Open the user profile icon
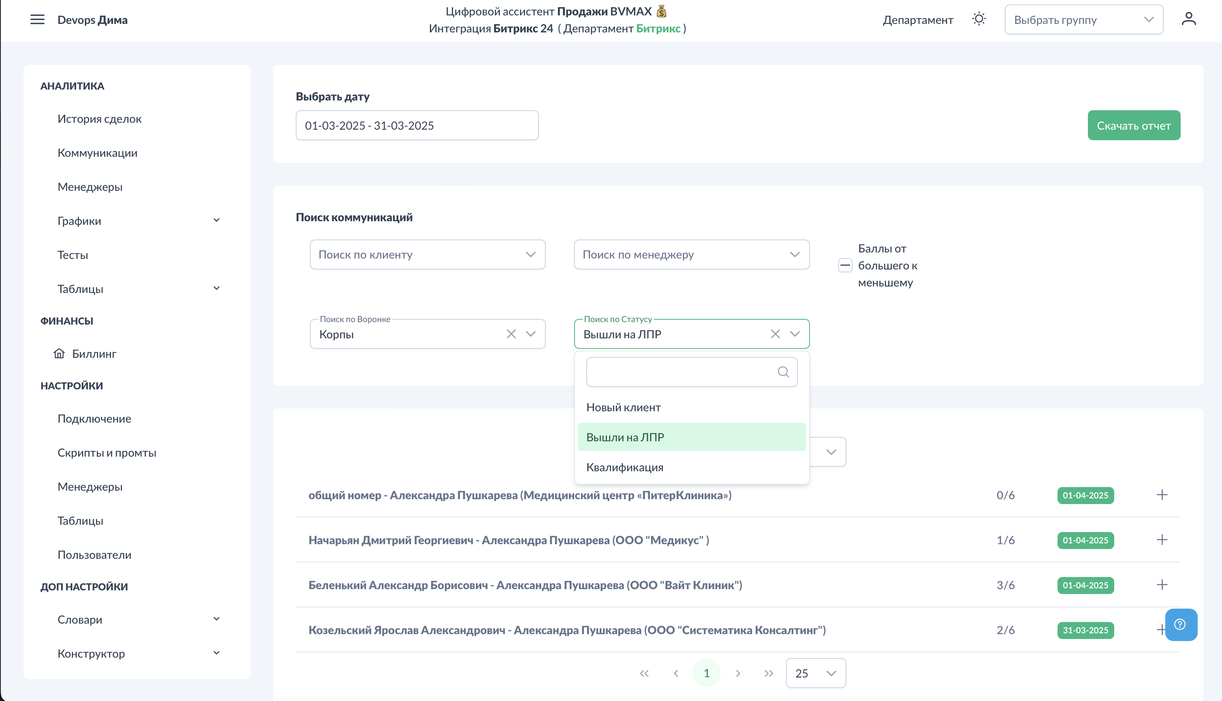The image size is (1222, 701). tap(1188, 19)
